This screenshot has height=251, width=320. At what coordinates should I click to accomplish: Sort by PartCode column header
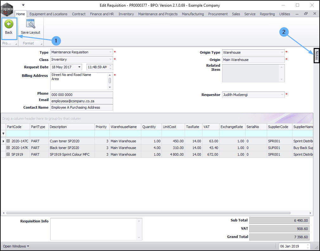[18, 127]
